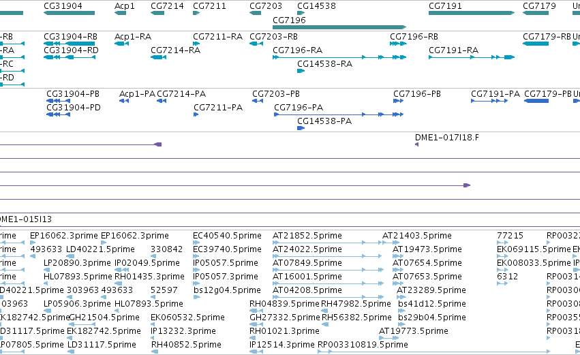This screenshot has height=355, width=580.
Task: Click EST entry 77215
Action: click(510, 236)
